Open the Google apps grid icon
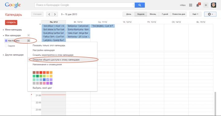221x116 pixels. coord(191,5)
